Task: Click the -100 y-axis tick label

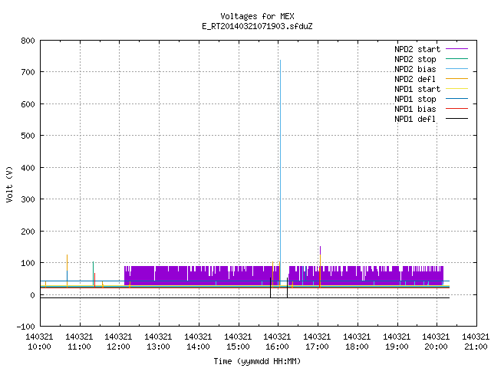Action: pos(25,327)
